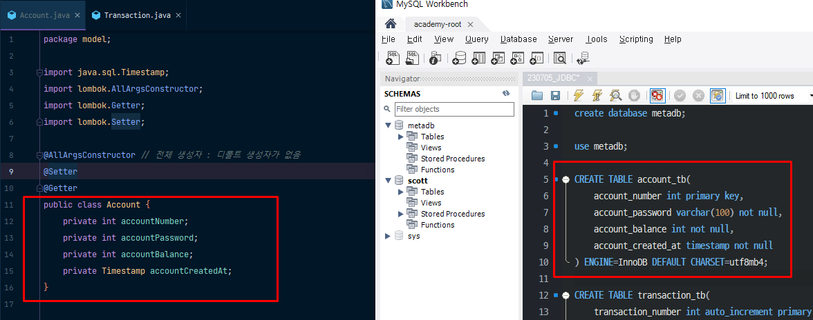Click the metadb database icon in Navigator
This screenshot has height=320, width=813.
(399, 125)
